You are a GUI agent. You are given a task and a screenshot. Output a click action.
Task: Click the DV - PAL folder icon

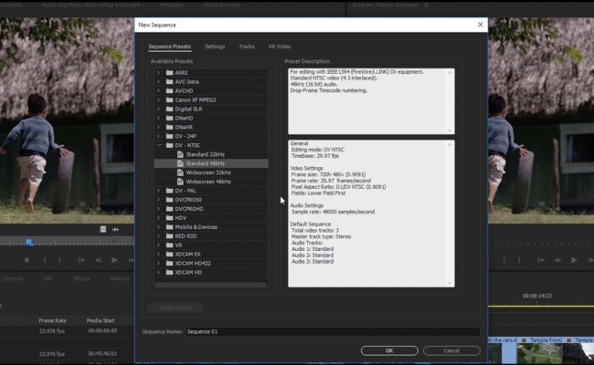169,191
